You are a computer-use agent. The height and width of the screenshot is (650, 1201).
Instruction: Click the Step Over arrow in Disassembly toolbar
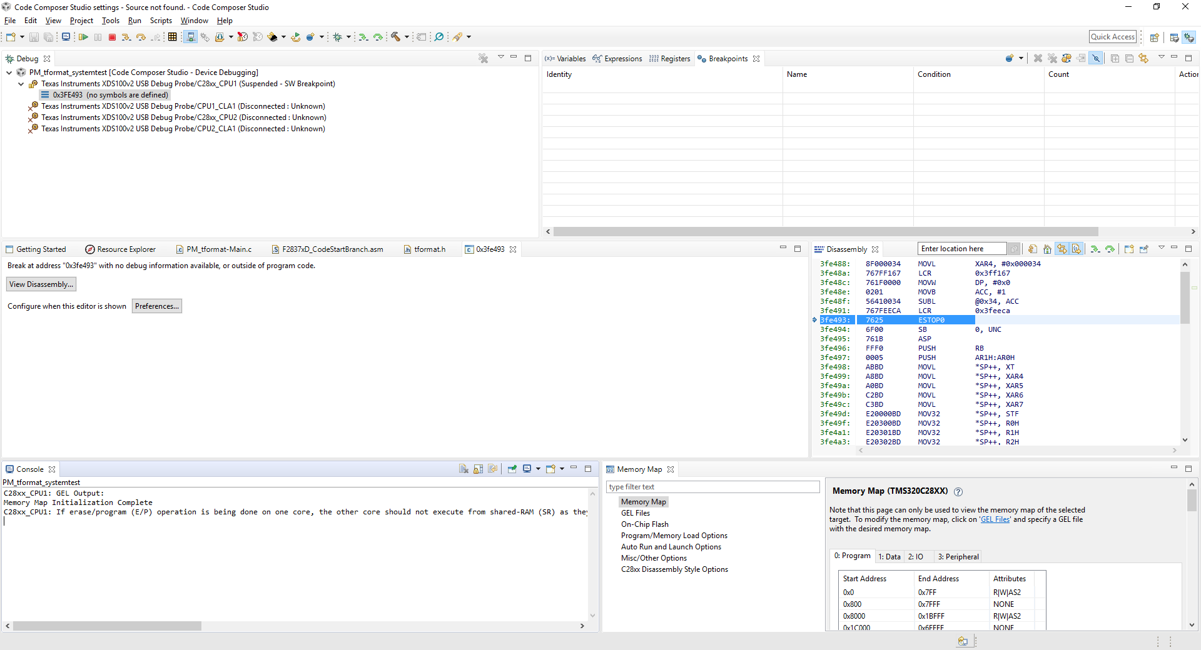[1110, 249]
